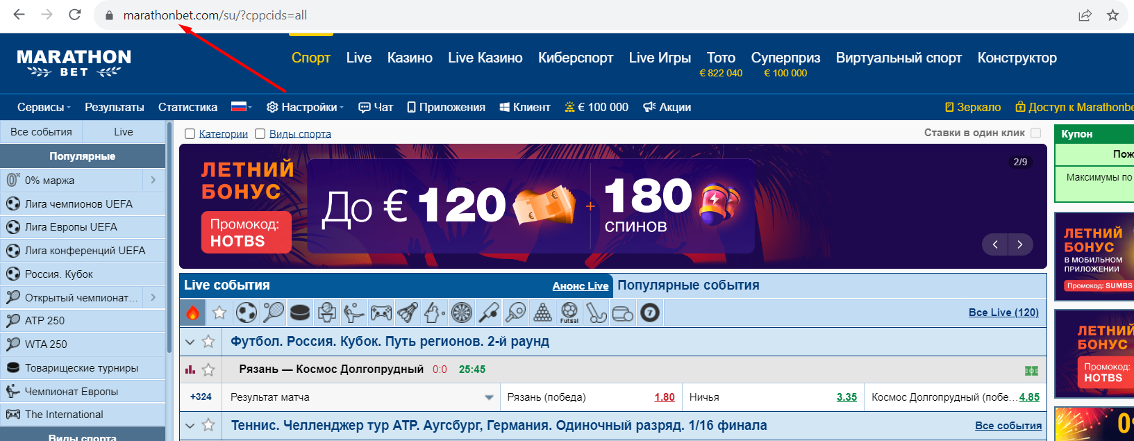The image size is (1134, 441).
Task: Click the MARATHON BET logo
Action: 74,63
